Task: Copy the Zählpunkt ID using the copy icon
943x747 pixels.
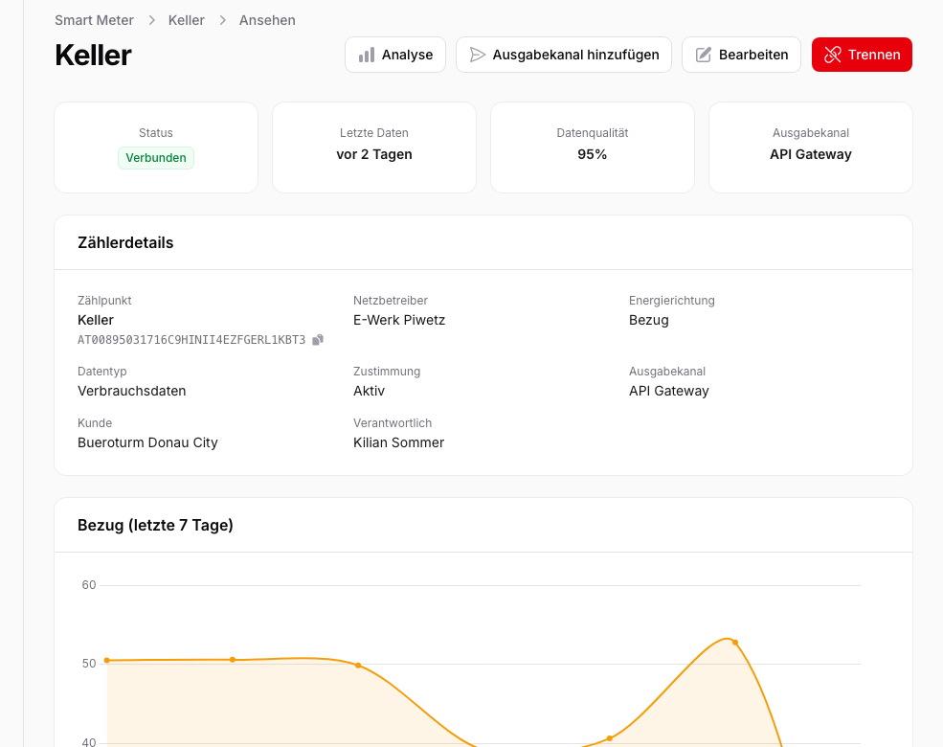Action: (317, 340)
